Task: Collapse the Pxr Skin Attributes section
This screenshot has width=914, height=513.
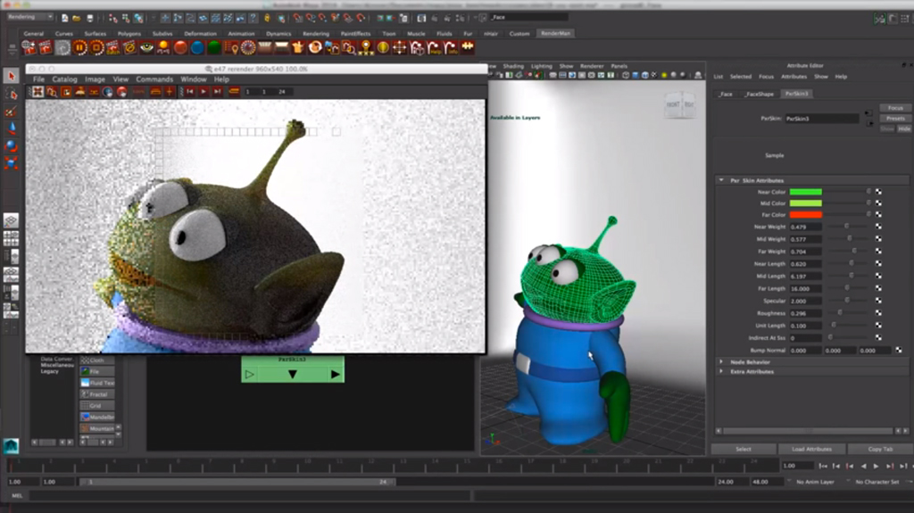Action: 721,180
